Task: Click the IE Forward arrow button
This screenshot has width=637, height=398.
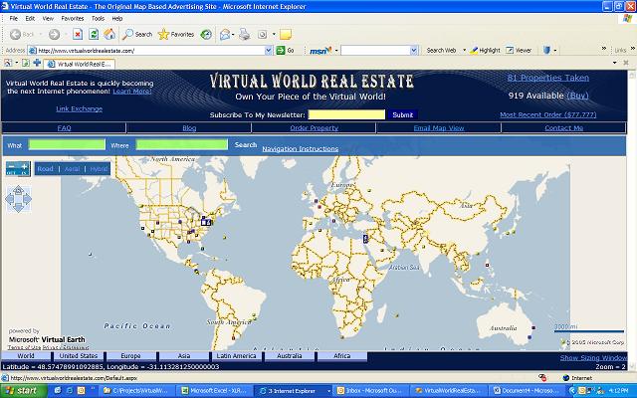Action: coord(54,35)
